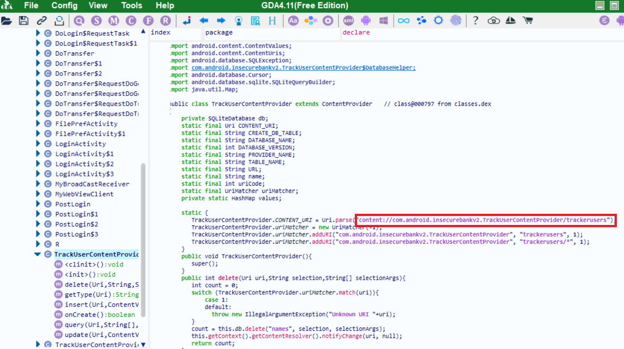Click the purple fingerprint icon
624x349 pixels.
point(456,21)
